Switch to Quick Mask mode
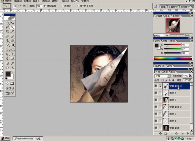 12,83
